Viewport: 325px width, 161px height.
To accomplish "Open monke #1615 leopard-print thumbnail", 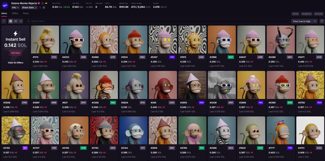I will tap(192, 40).
